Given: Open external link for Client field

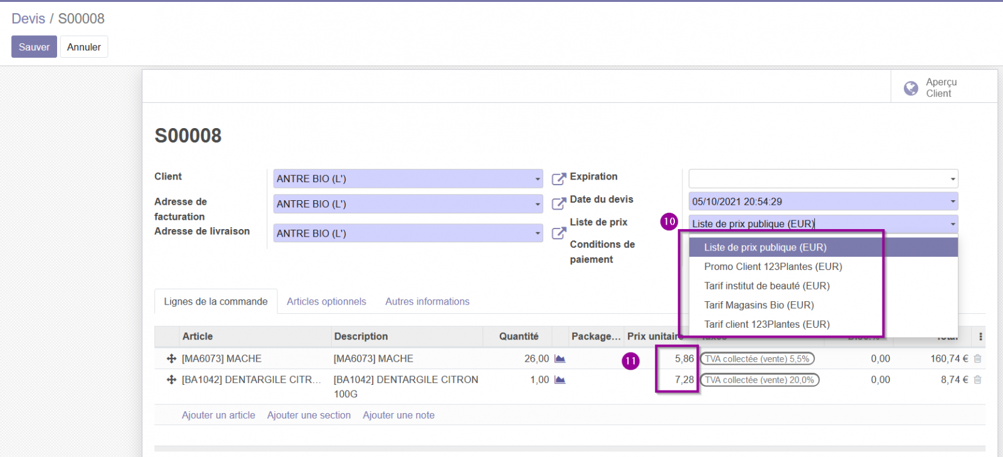Looking at the screenshot, I should coord(558,179).
